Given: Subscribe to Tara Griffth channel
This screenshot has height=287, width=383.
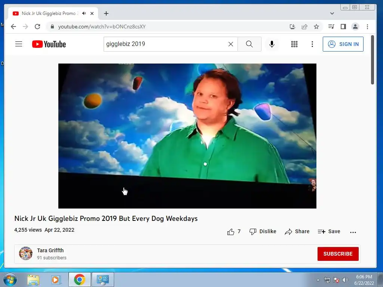Looking at the screenshot, I should [x=338, y=254].
